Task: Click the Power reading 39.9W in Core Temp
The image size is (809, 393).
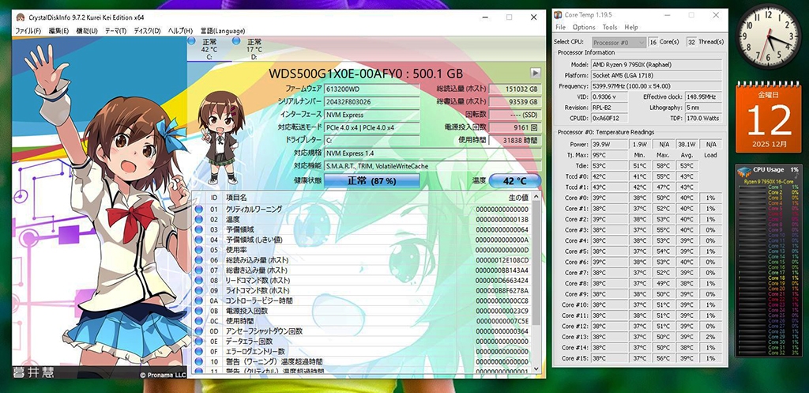Action: [609, 144]
